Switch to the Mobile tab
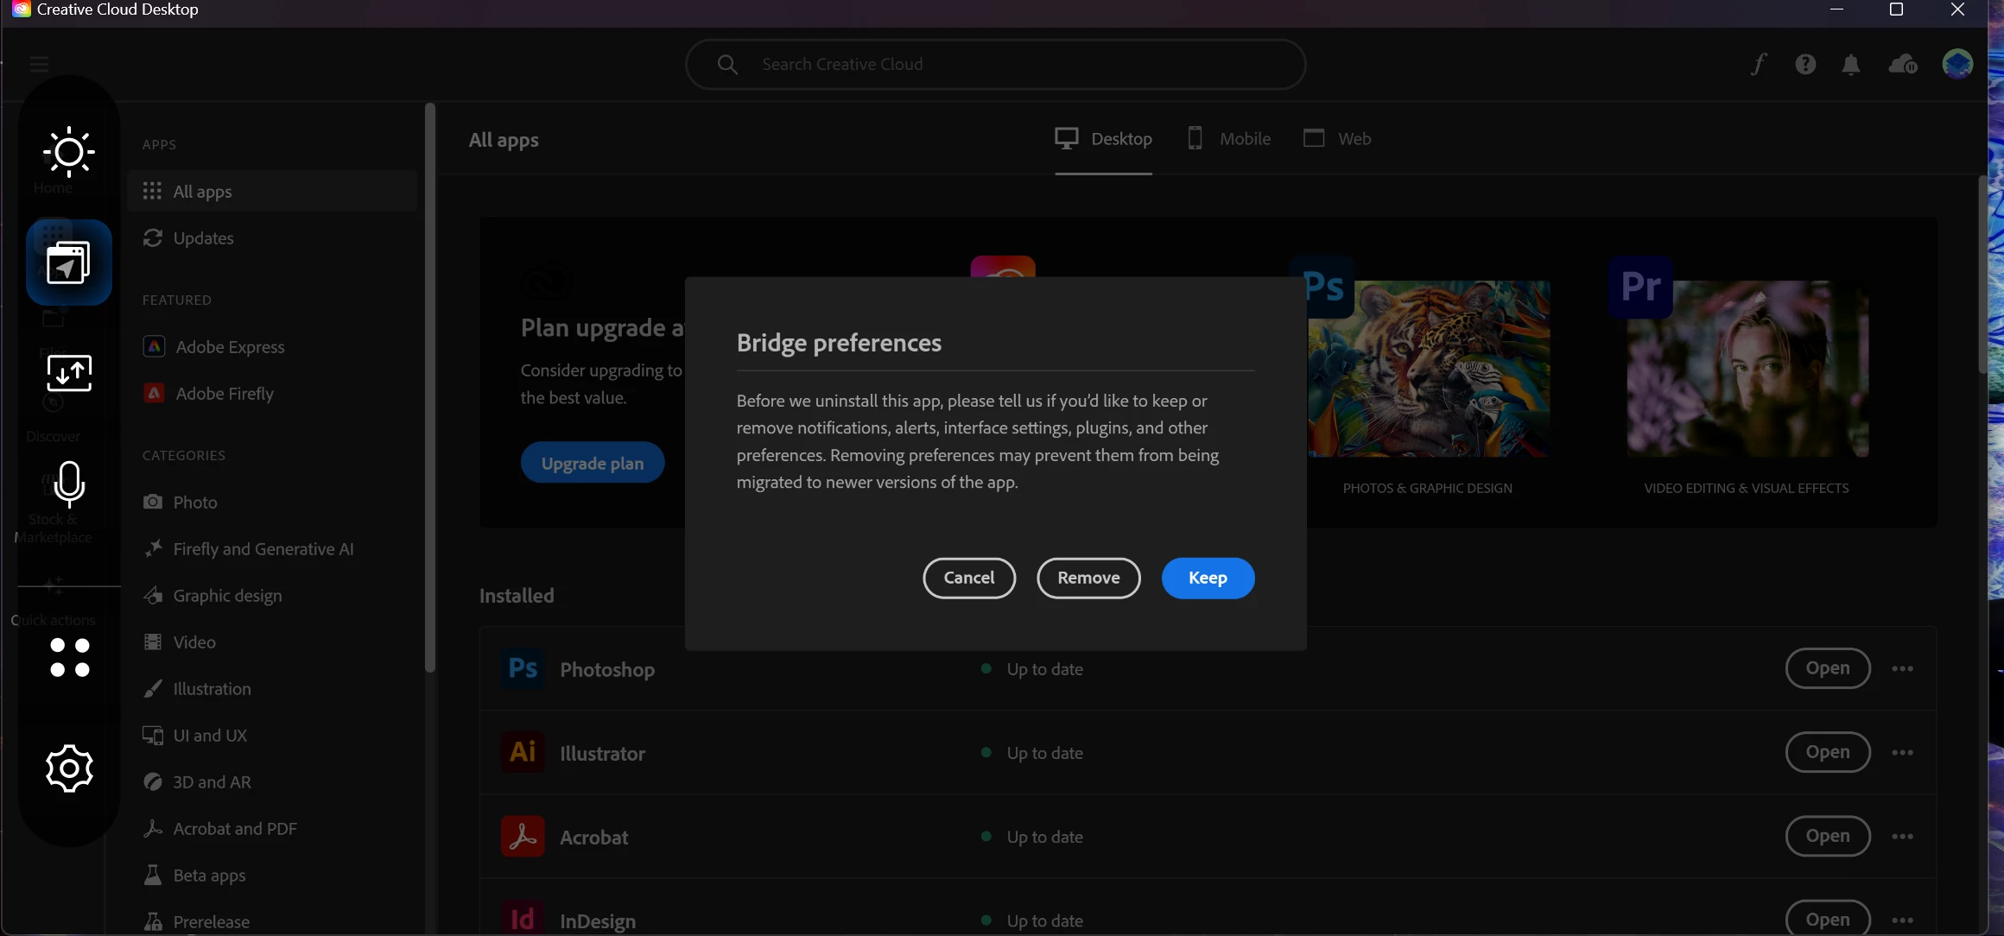The height and width of the screenshot is (936, 2004). tap(1229, 139)
